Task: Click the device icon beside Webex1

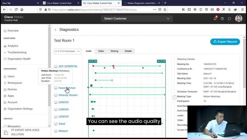Action: pyautogui.click(x=56, y=131)
